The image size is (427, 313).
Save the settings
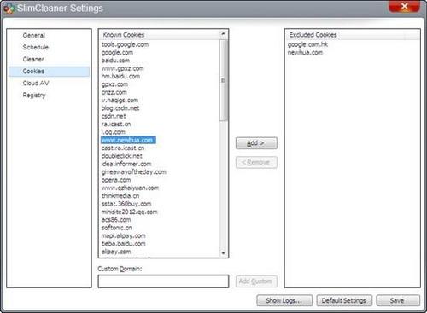(x=398, y=300)
